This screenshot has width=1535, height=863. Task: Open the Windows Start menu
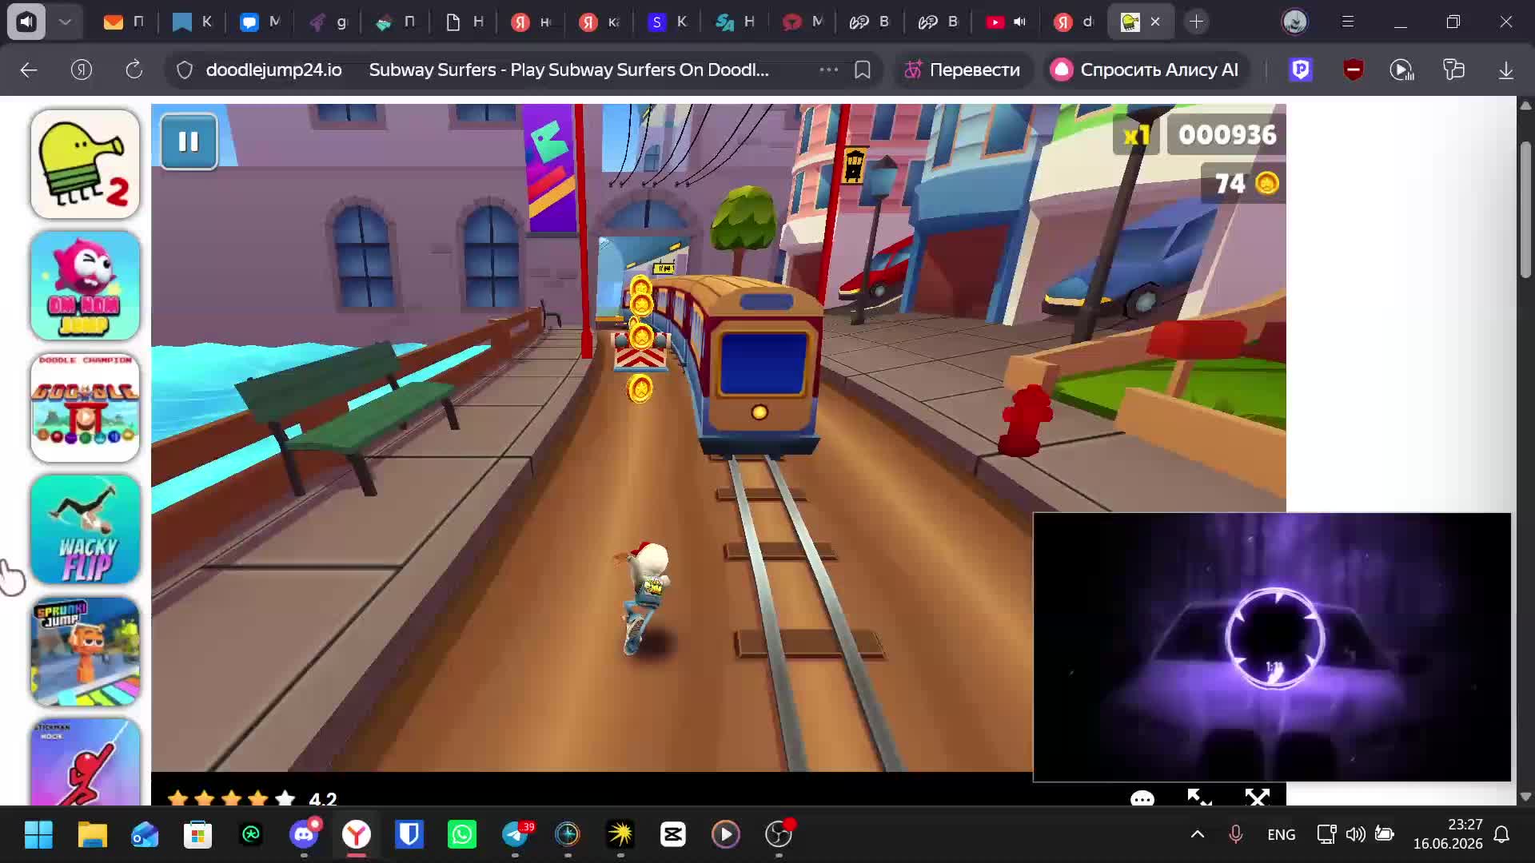coord(38,835)
